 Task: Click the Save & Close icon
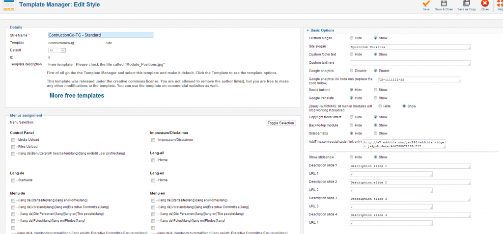coord(444,4)
